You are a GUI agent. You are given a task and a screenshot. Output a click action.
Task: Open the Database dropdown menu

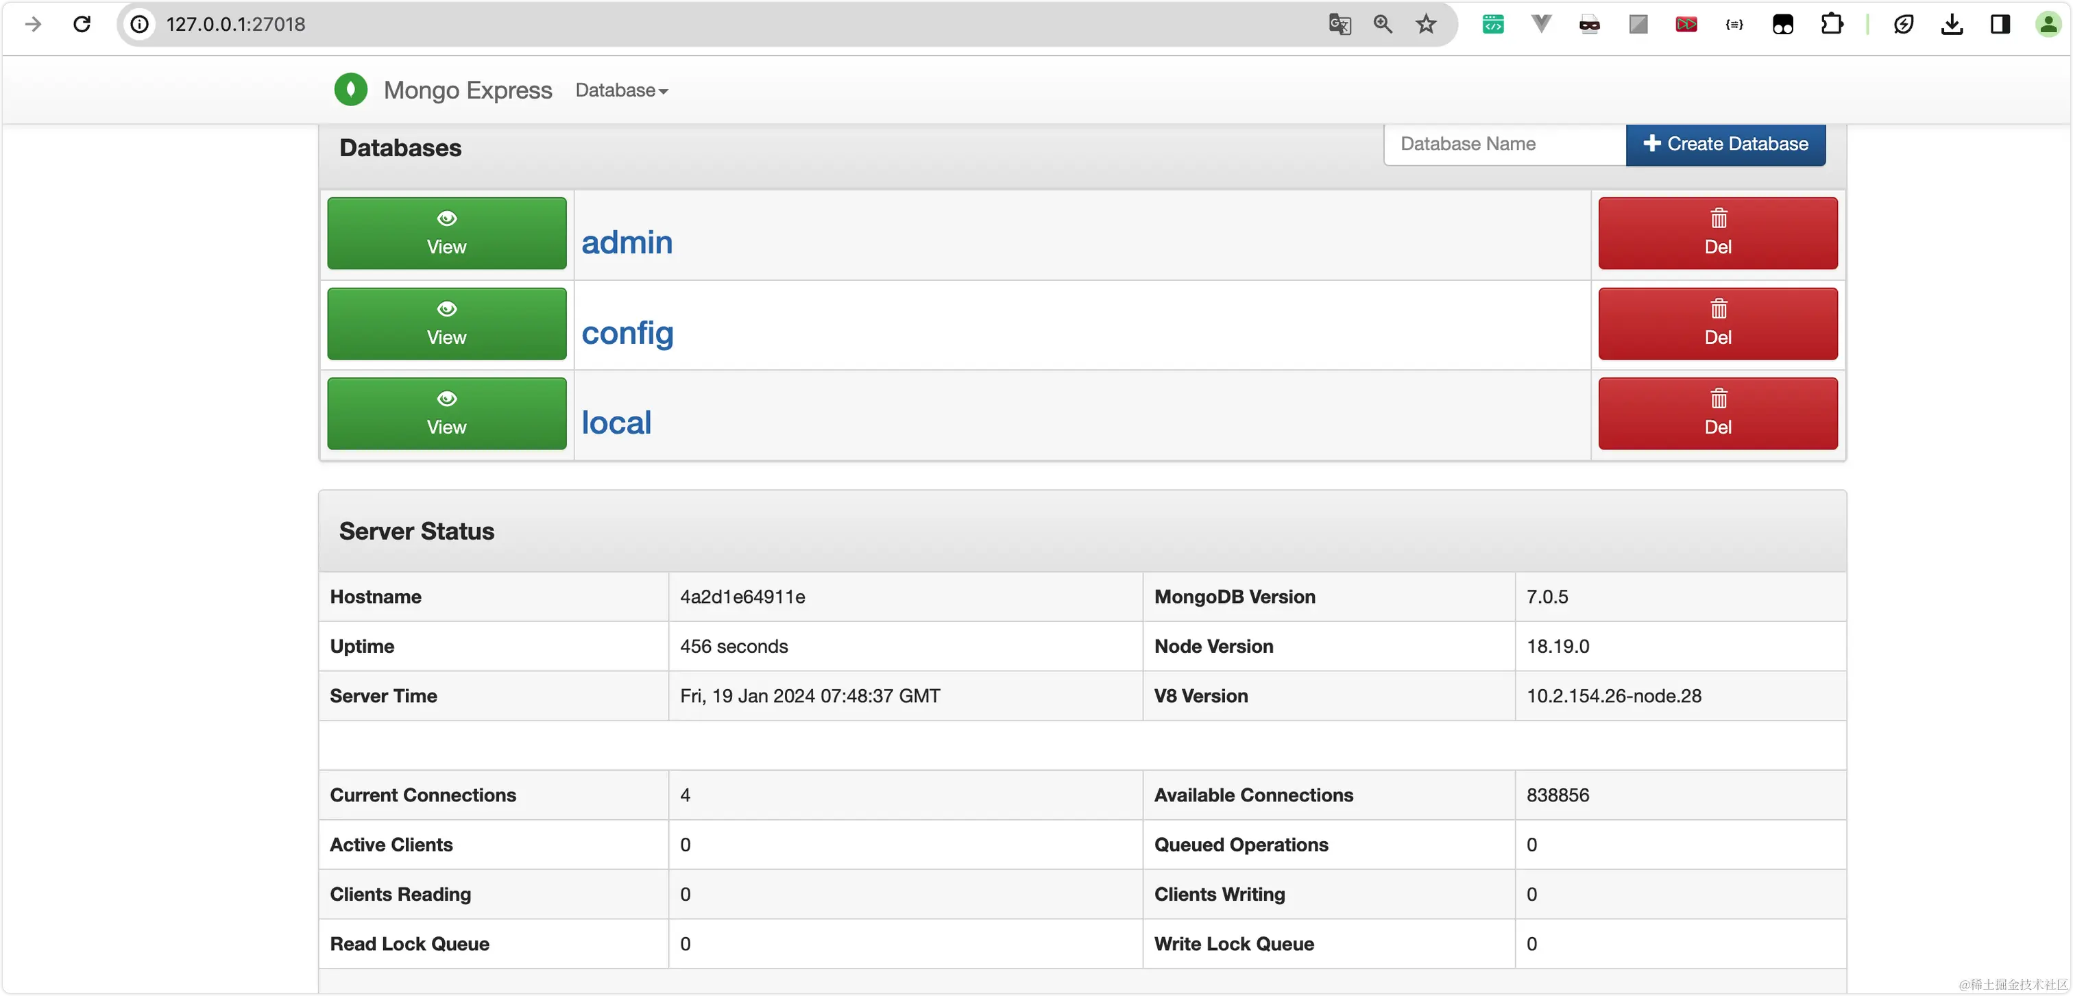tap(621, 90)
